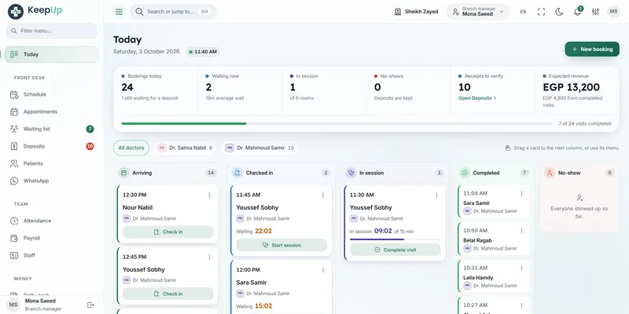Toggle the sidebar hamburger menu
The width and height of the screenshot is (629, 314).
[119, 12]
